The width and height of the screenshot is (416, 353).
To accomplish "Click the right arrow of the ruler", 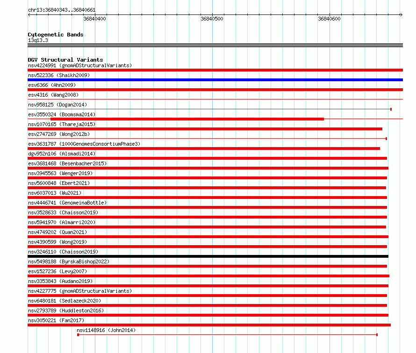I will (x=401, y=15).
